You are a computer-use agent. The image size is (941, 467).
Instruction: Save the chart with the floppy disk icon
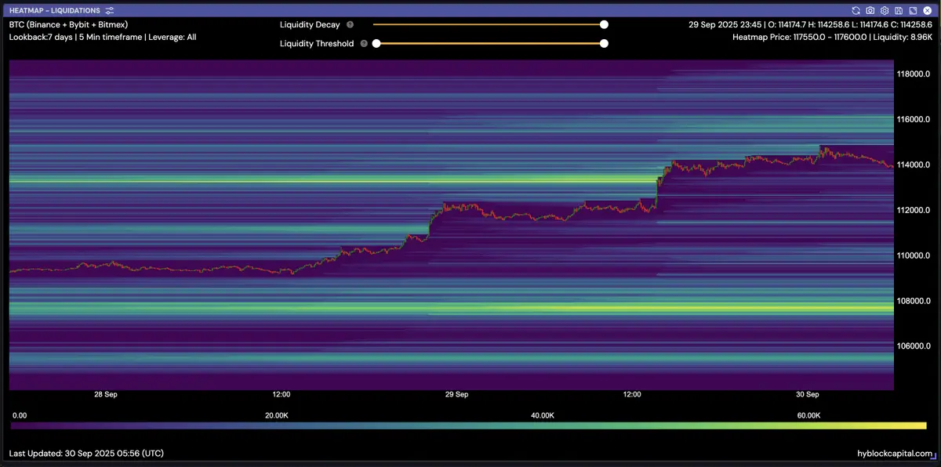pyautogui.click(x=899, y=11)
